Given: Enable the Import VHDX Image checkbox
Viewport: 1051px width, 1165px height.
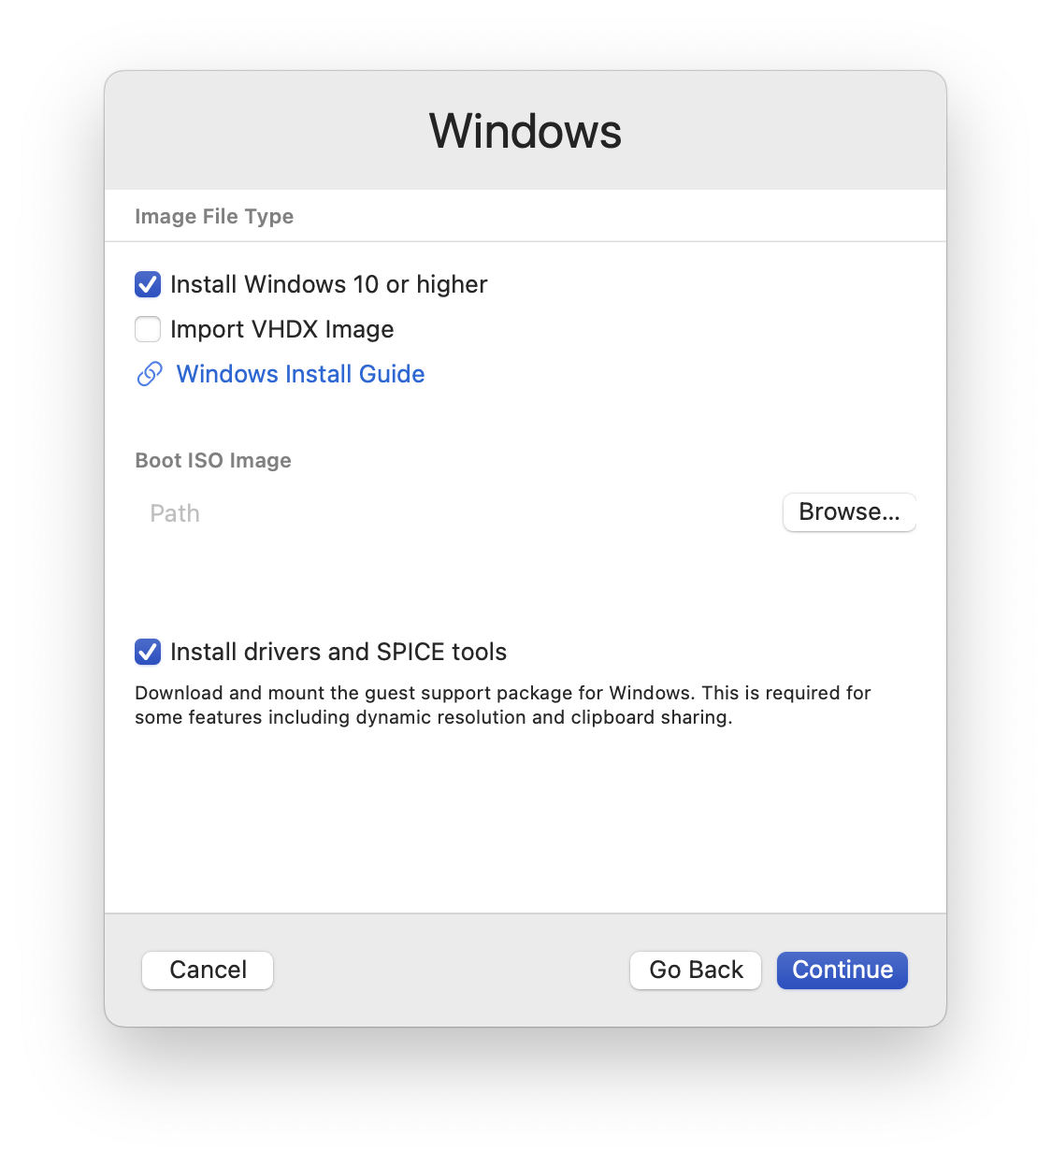Looking at the screenshot, I should point(148,329).
